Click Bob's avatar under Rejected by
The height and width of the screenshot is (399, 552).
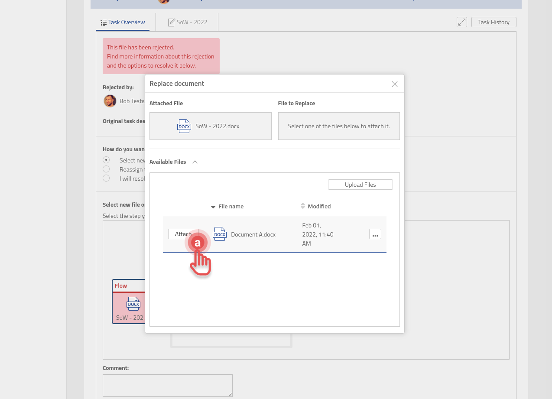(x=110, y=101)
